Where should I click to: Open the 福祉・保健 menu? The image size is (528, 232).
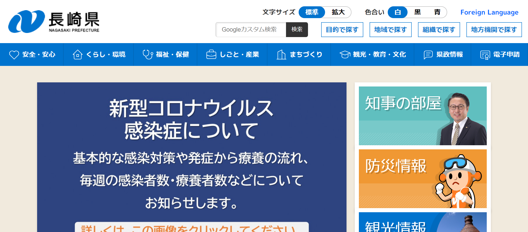[x=165, y=54]
